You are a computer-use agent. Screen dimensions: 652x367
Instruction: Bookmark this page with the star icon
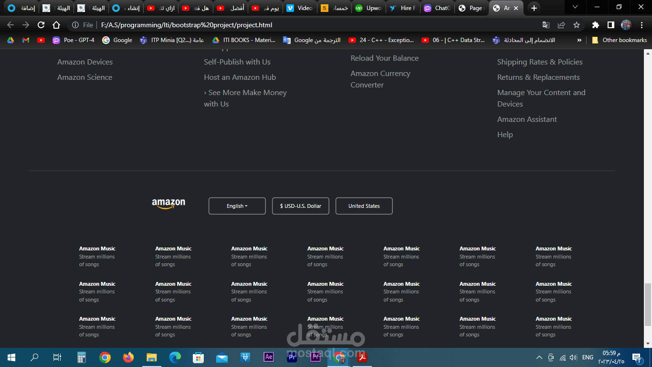click(x=577, y=25)
